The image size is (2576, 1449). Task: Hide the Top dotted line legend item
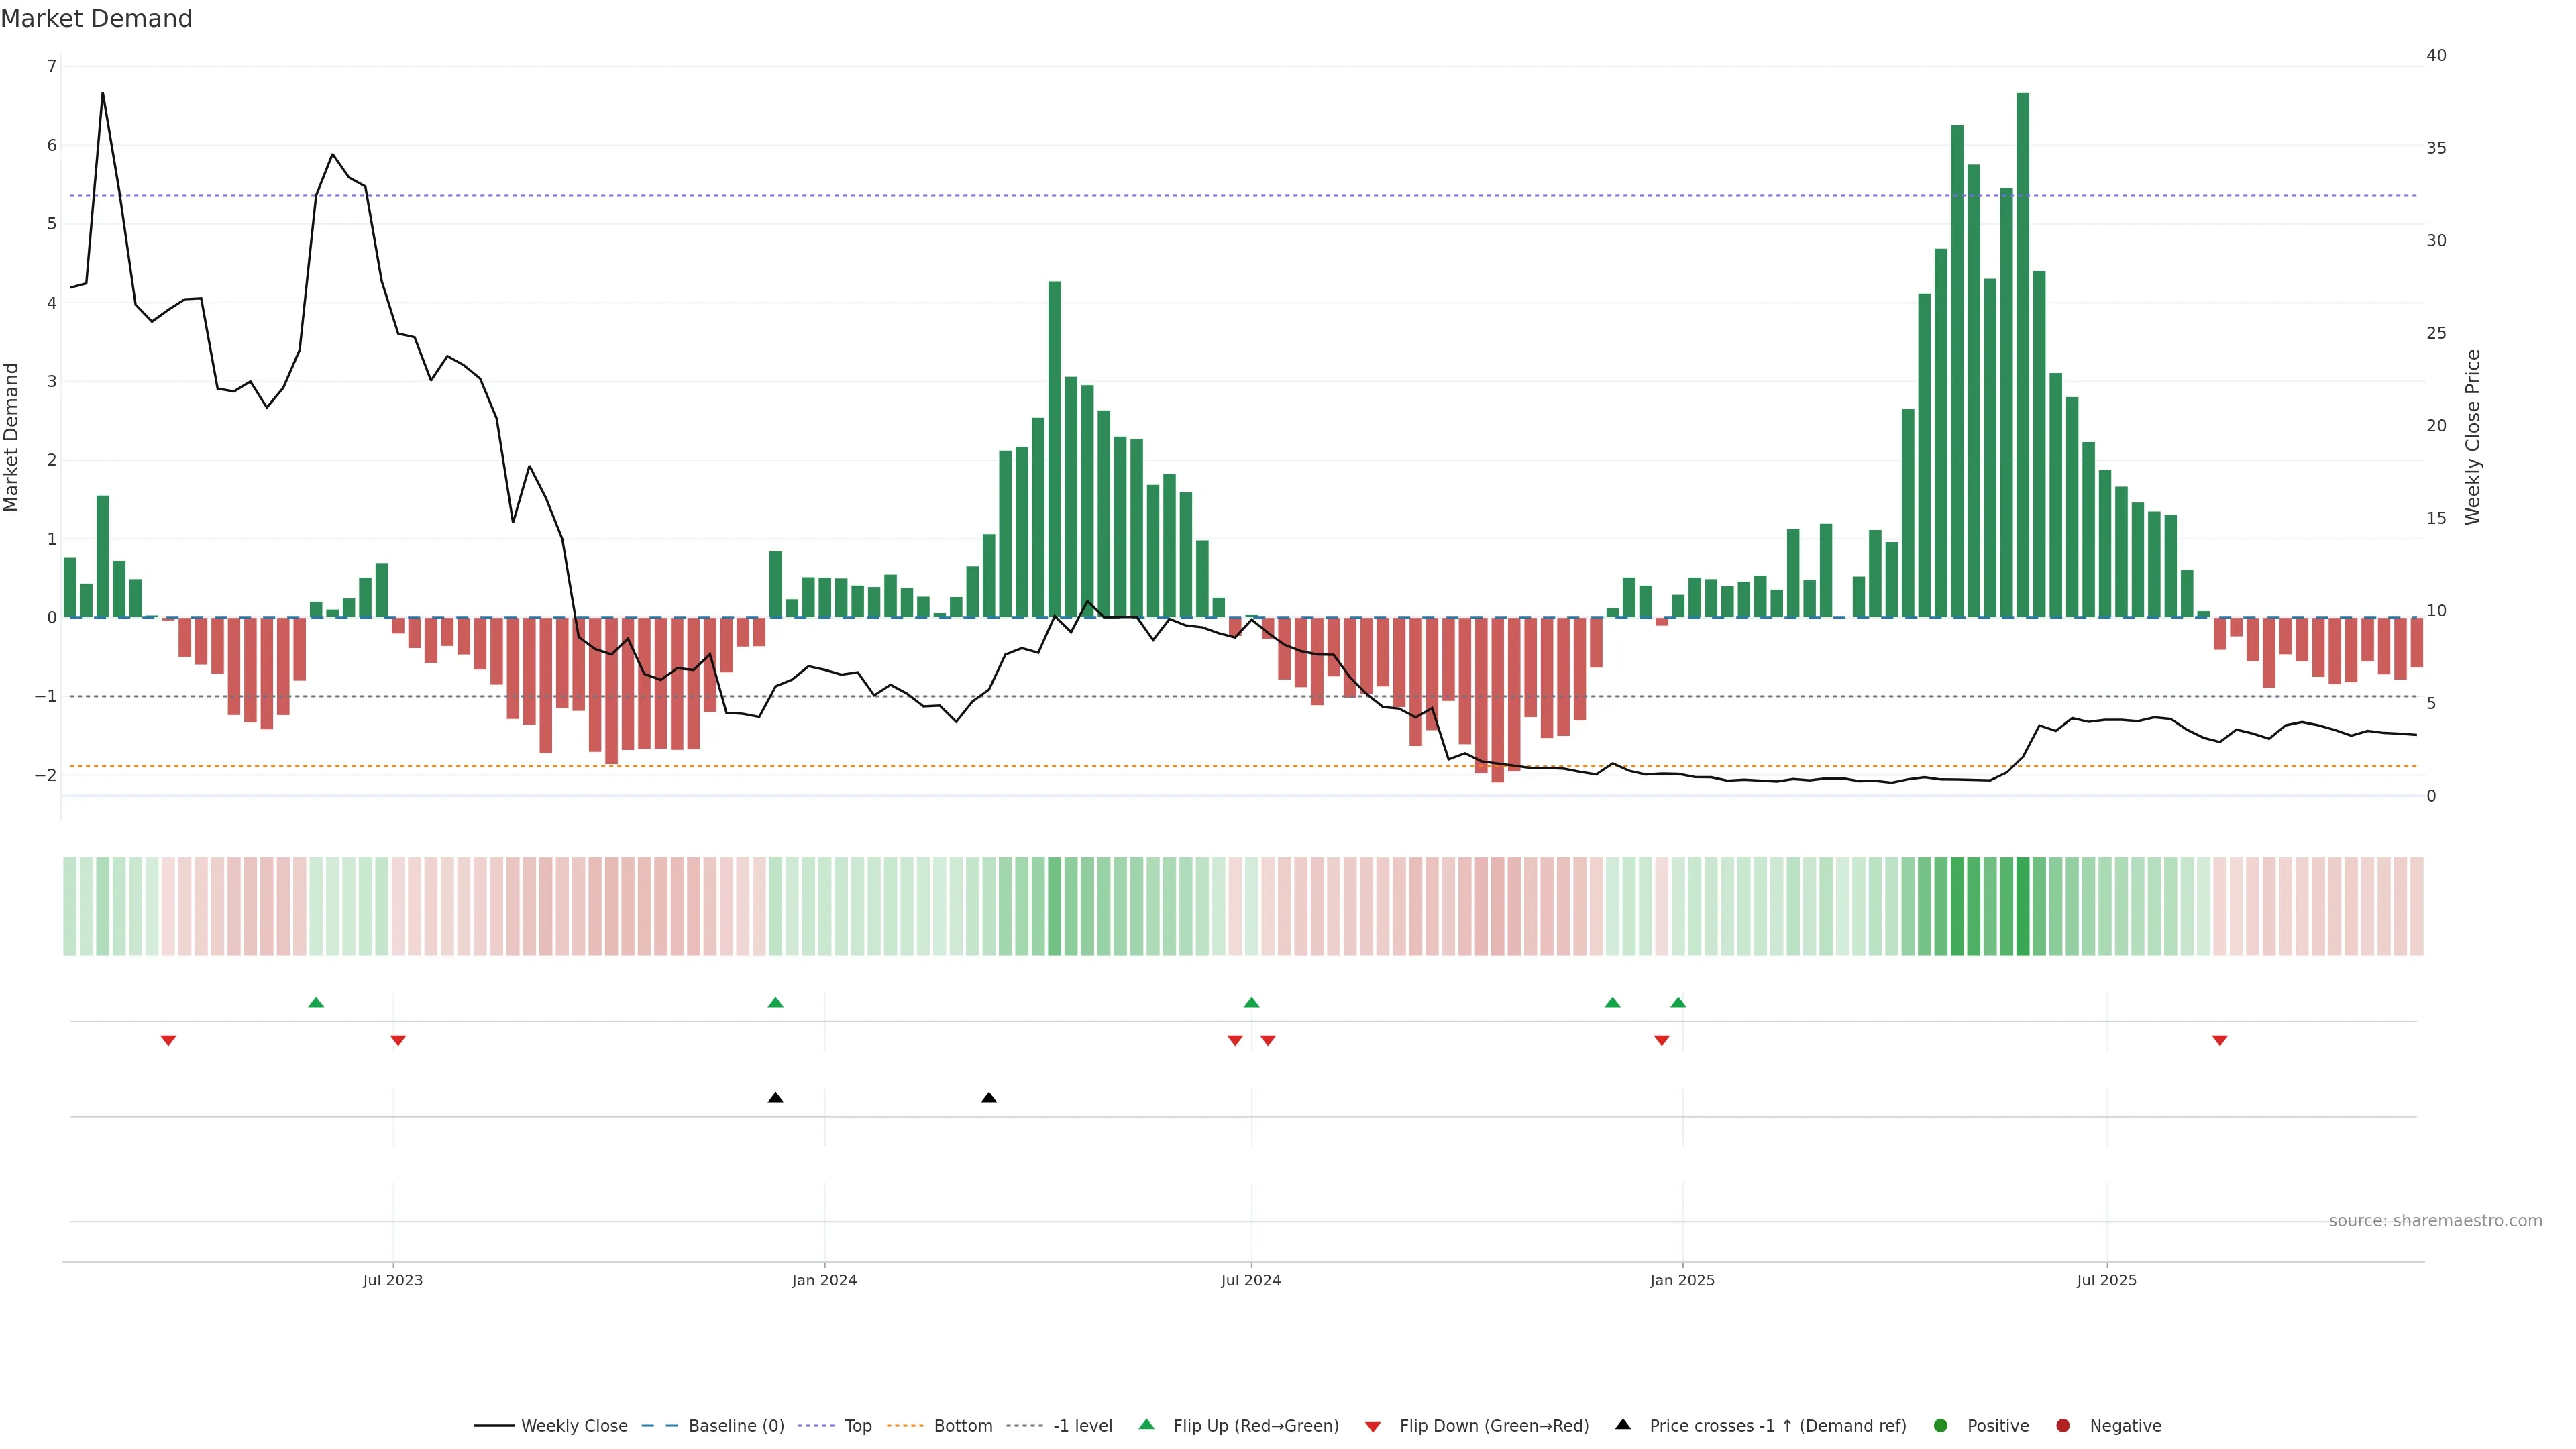[x=857, y=1426]
